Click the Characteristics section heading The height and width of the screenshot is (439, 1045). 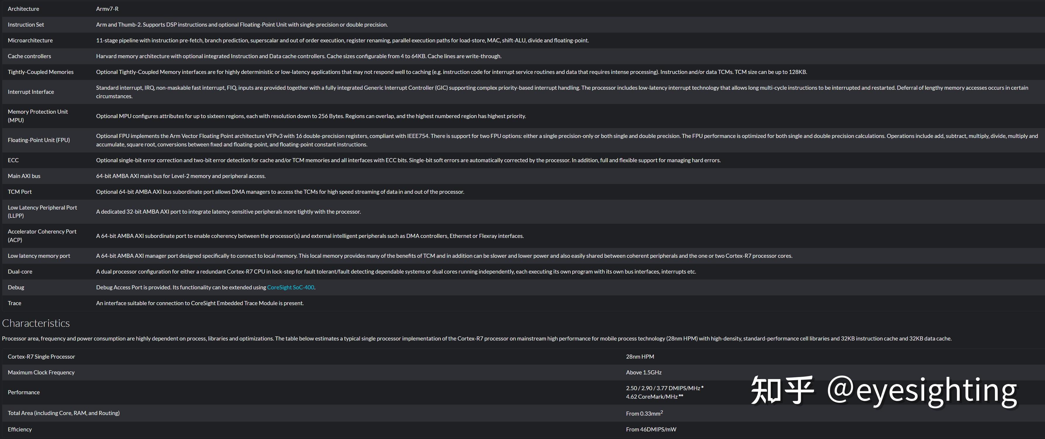click(x=36, y=323)
